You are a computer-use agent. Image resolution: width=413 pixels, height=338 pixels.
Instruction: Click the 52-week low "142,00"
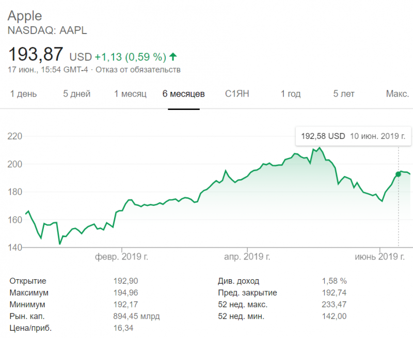pos(334,316)
